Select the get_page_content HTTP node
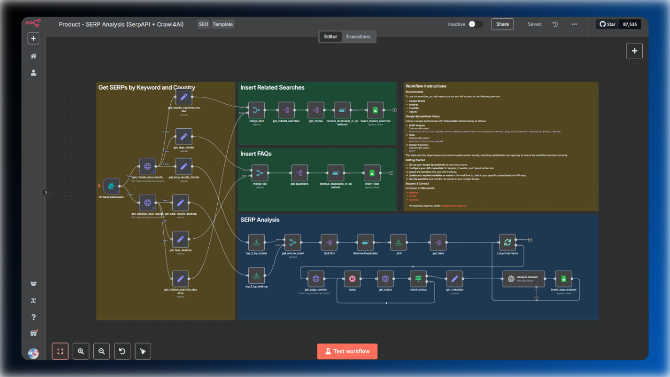 316,279
